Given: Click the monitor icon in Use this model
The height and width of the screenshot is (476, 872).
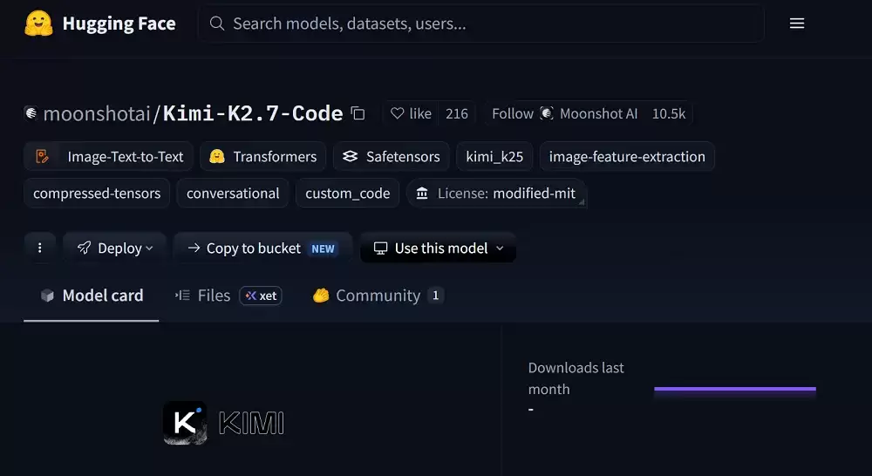Looking at the screenshot, I should pos(380,248).
